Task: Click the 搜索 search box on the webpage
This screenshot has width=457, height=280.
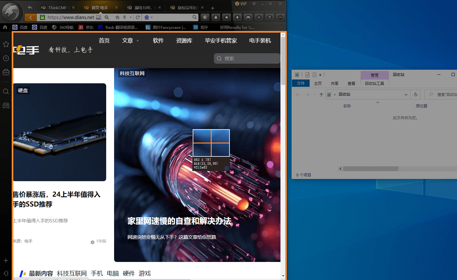Action: (x=247, y=58)
